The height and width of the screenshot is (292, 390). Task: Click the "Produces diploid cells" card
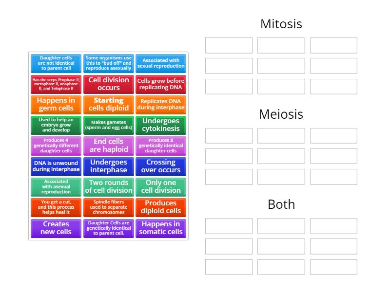click(x=161, y=207)
